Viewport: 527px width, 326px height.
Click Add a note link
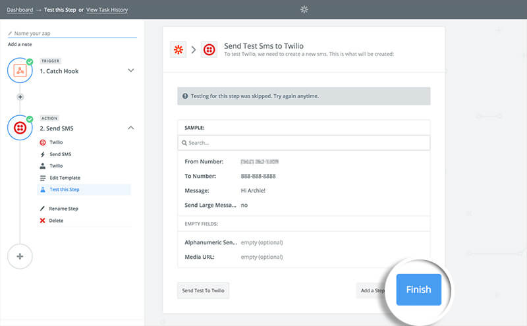pos(20,44)
